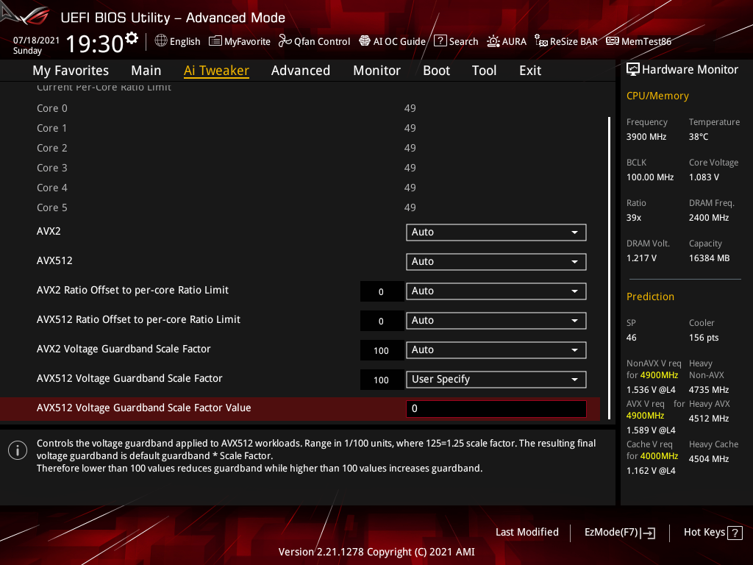Open the ReSize BAR option
Screen dimensions: 753x565
tap(566, 41)
